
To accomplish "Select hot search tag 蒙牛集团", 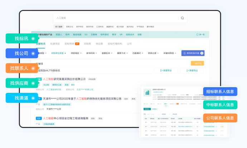I will tap(150, 27).
